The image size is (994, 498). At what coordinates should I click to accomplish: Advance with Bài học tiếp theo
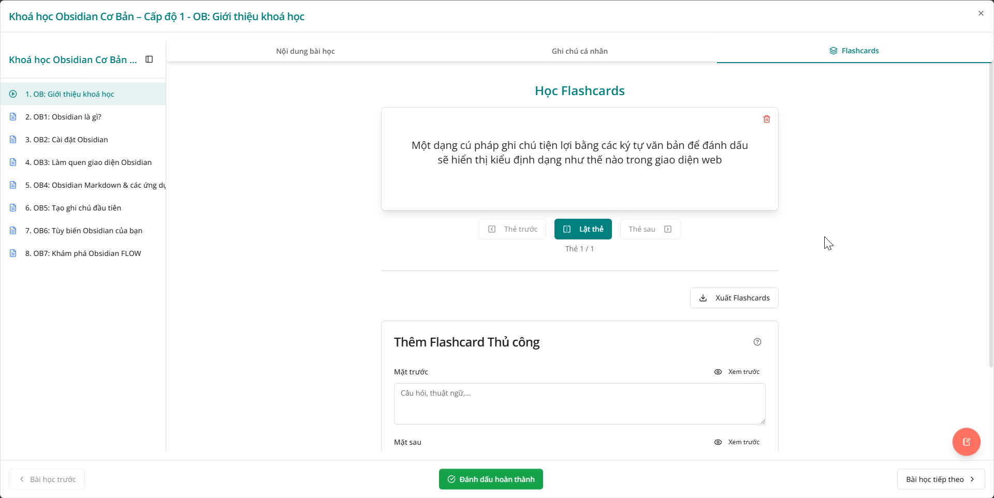[941, 479]
